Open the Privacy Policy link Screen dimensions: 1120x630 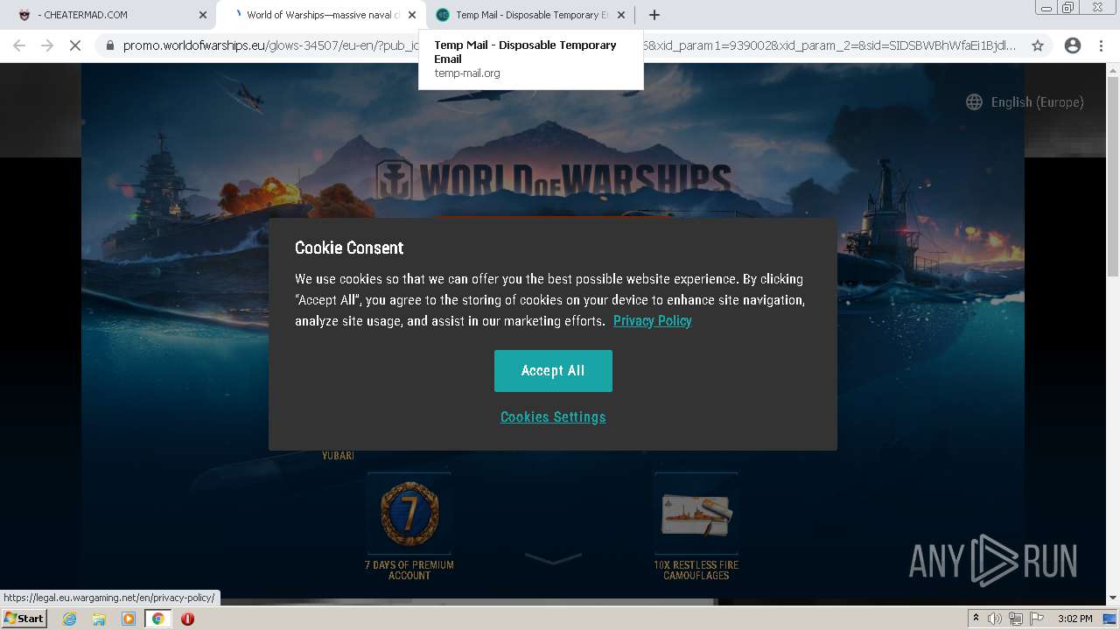(x=653, y=321)
